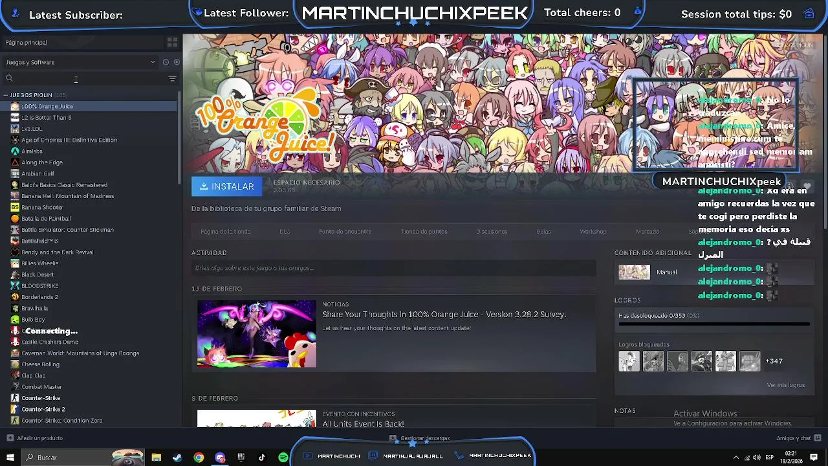Open the Juegos y Software dropdown
This screenshot has height=466, width=828.
tap(80, 62)
